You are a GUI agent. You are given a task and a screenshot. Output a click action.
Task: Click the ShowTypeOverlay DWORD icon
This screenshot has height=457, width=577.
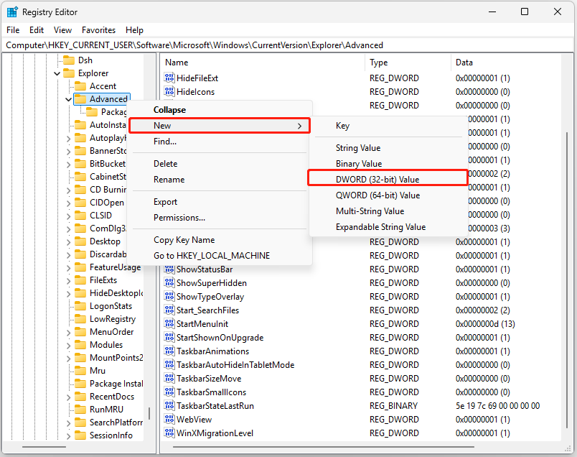point(169,296)
